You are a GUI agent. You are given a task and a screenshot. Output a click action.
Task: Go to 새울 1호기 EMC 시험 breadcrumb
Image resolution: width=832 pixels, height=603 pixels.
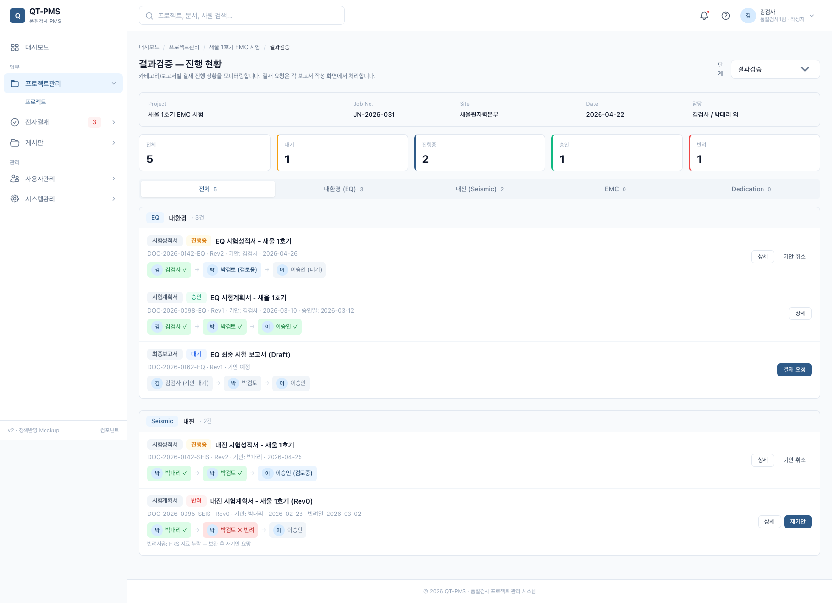(234, 47)
